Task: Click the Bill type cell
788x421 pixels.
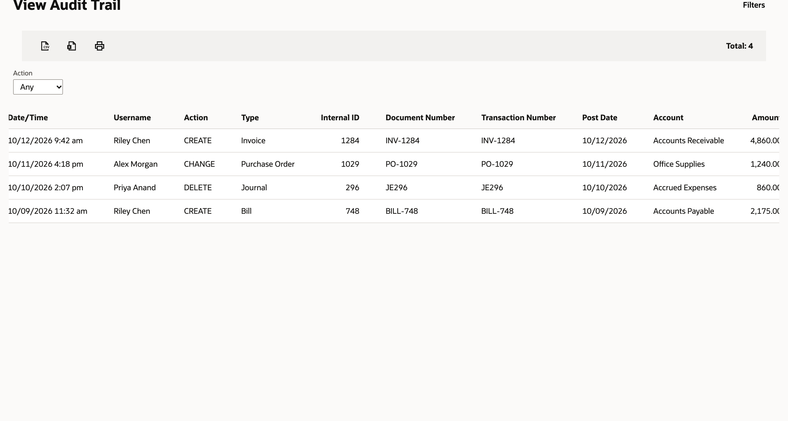Action: [x=246, y=211]
